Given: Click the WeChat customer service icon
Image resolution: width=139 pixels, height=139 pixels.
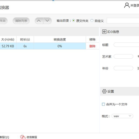Looking at the screenshot, I should click(23, 137).
